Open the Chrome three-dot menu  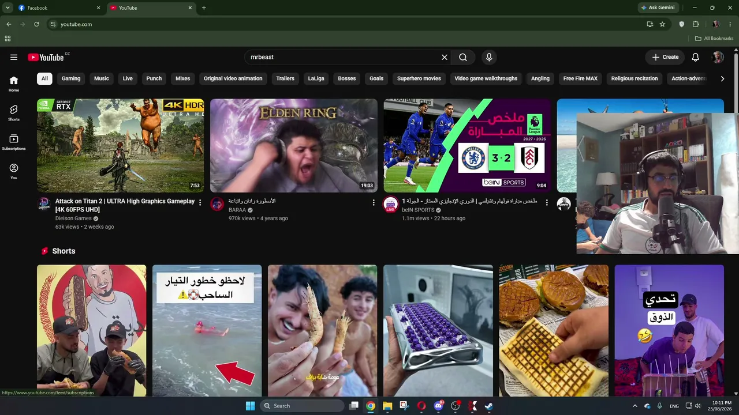pos(730,24)
